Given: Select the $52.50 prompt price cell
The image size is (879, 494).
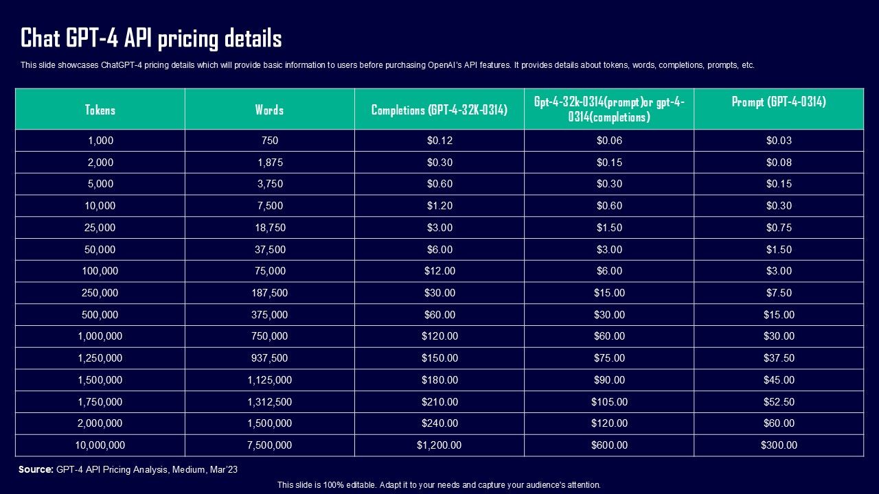Looking at the screenshot, I should (x=779, y=402).
